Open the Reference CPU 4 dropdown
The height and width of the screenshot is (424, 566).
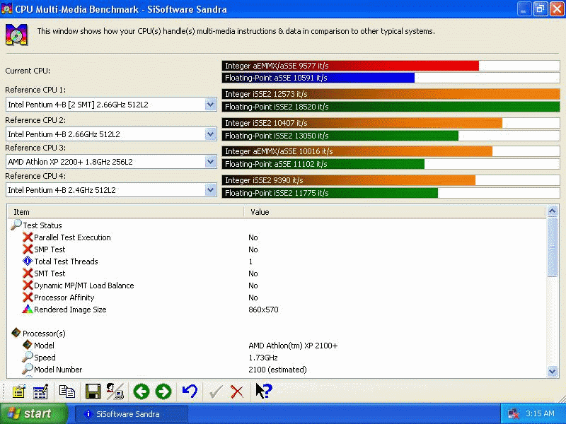pyautogui.click(x=210, y=189)
